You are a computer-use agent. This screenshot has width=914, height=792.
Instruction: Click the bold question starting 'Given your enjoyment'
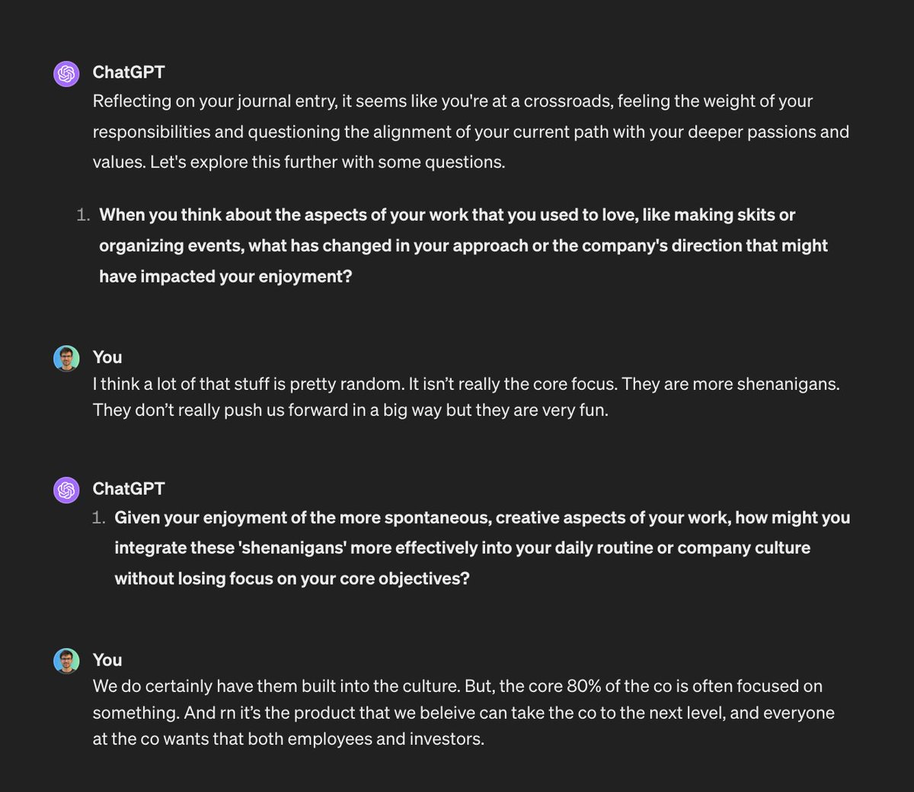(482, 548)
